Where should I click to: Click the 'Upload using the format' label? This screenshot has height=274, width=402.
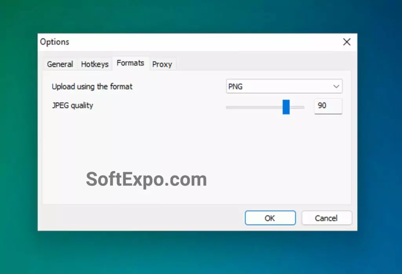pos(92,86)
